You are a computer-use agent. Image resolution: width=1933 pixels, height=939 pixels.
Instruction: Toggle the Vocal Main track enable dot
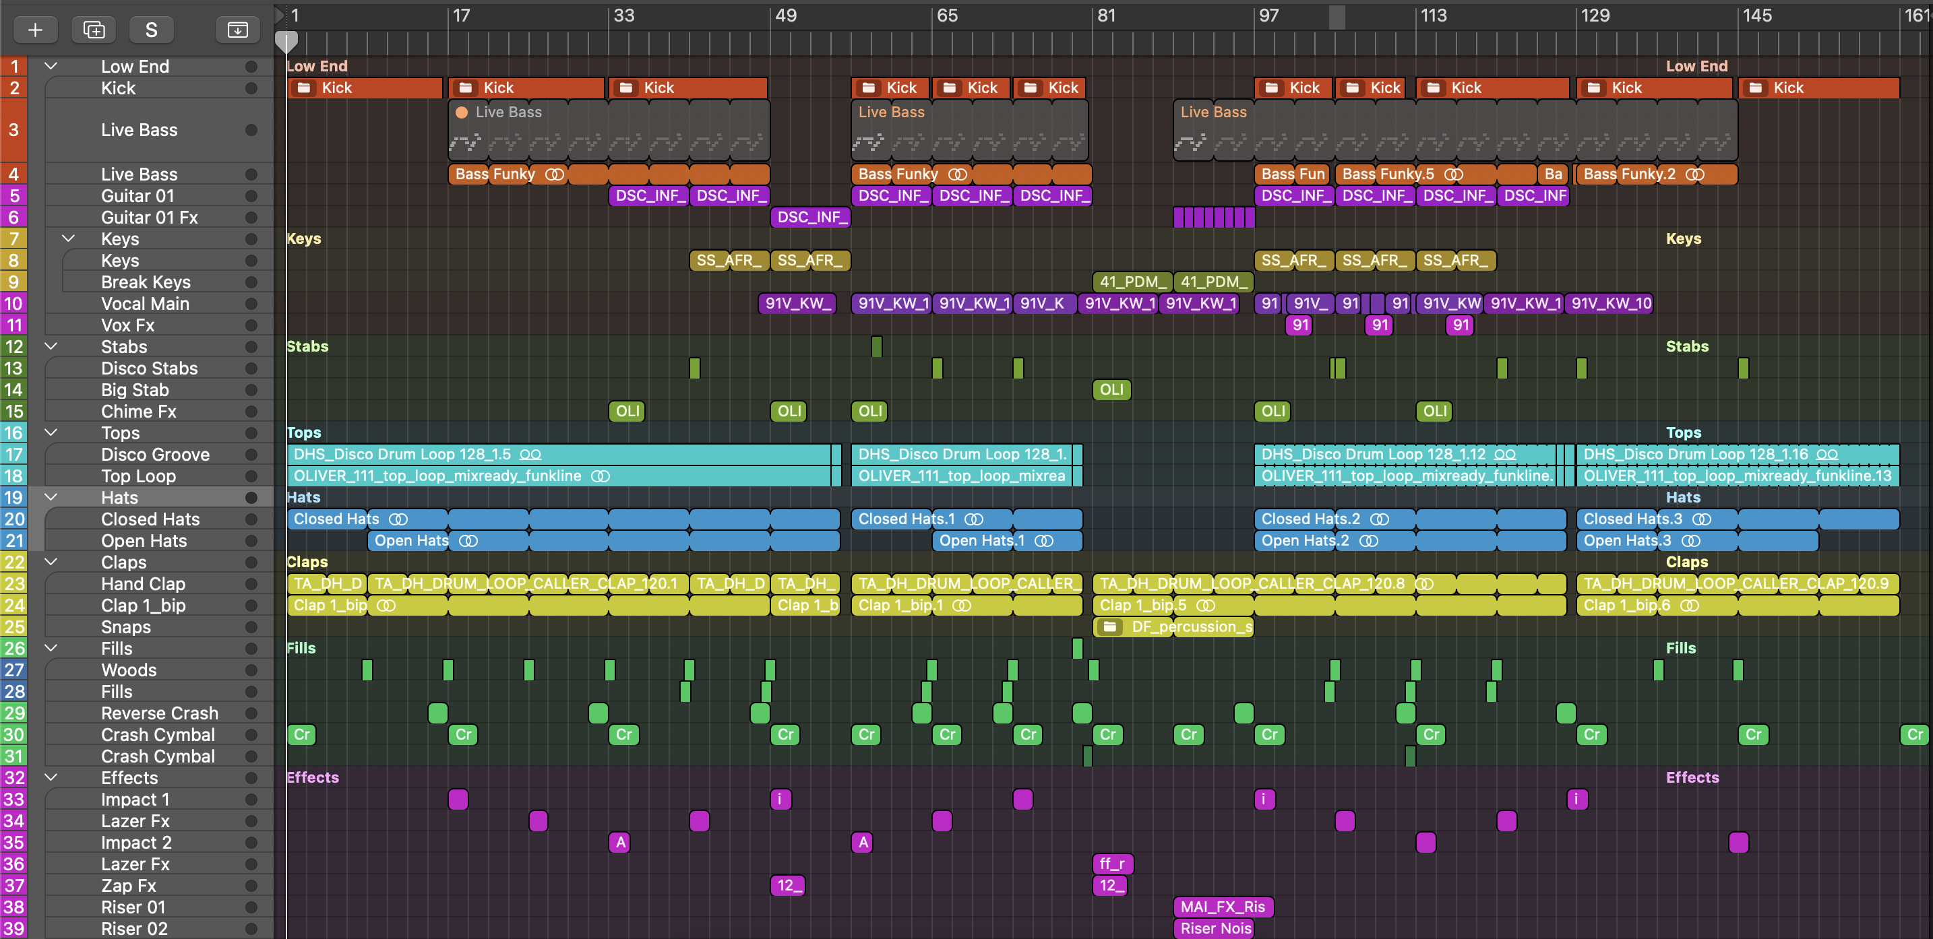(251, 304)
